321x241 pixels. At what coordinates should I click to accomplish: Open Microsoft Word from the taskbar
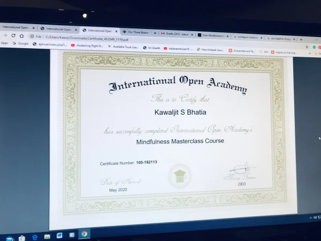pos(59,235)
